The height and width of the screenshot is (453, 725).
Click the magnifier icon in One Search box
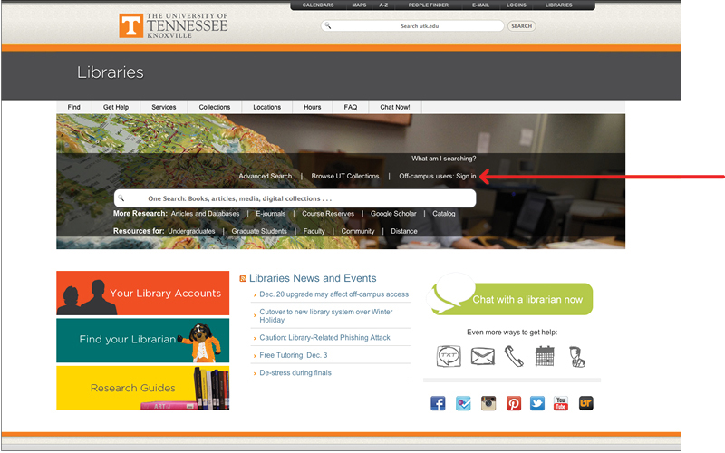[121, 198]
